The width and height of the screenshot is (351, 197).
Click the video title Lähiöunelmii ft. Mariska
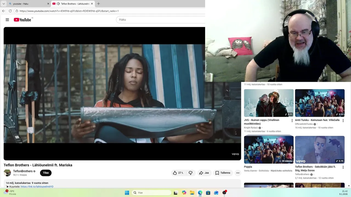(38, 165)
